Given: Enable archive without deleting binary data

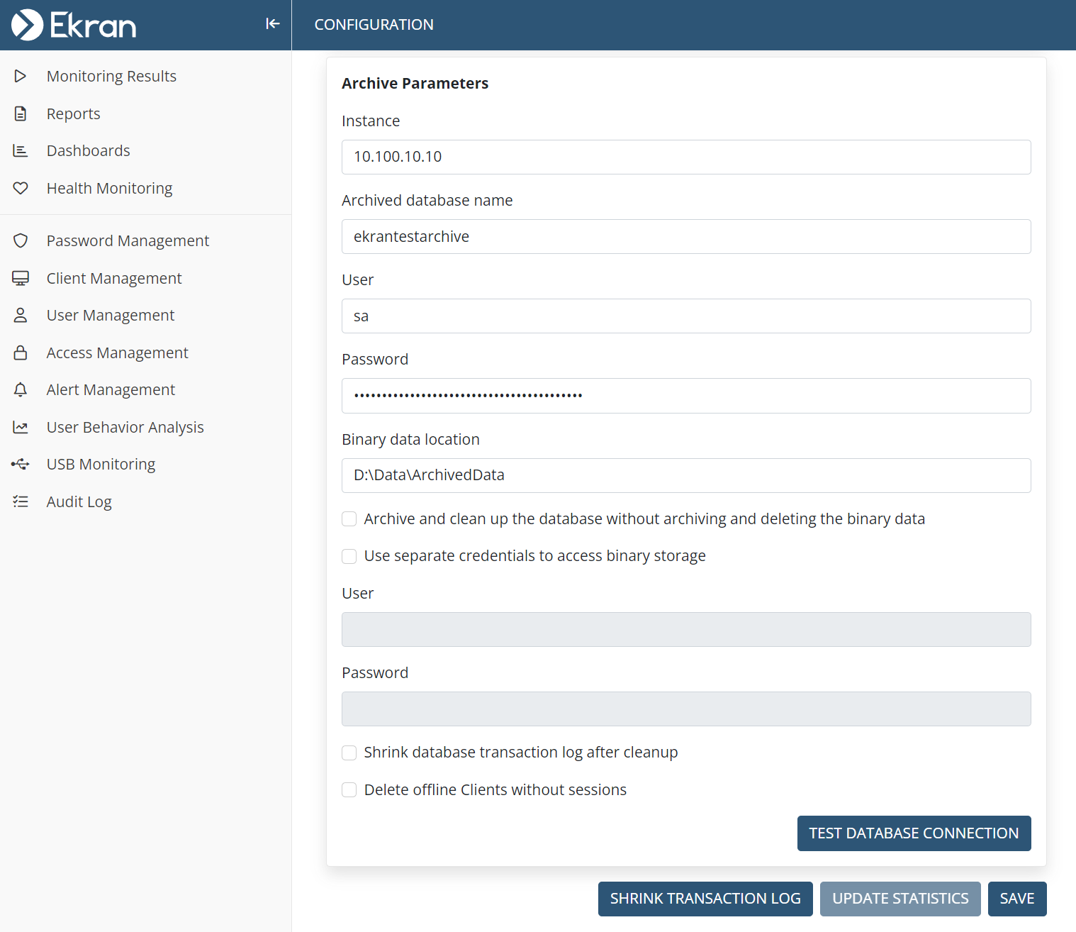Looking at the screenshot, I should coord(349,519).
